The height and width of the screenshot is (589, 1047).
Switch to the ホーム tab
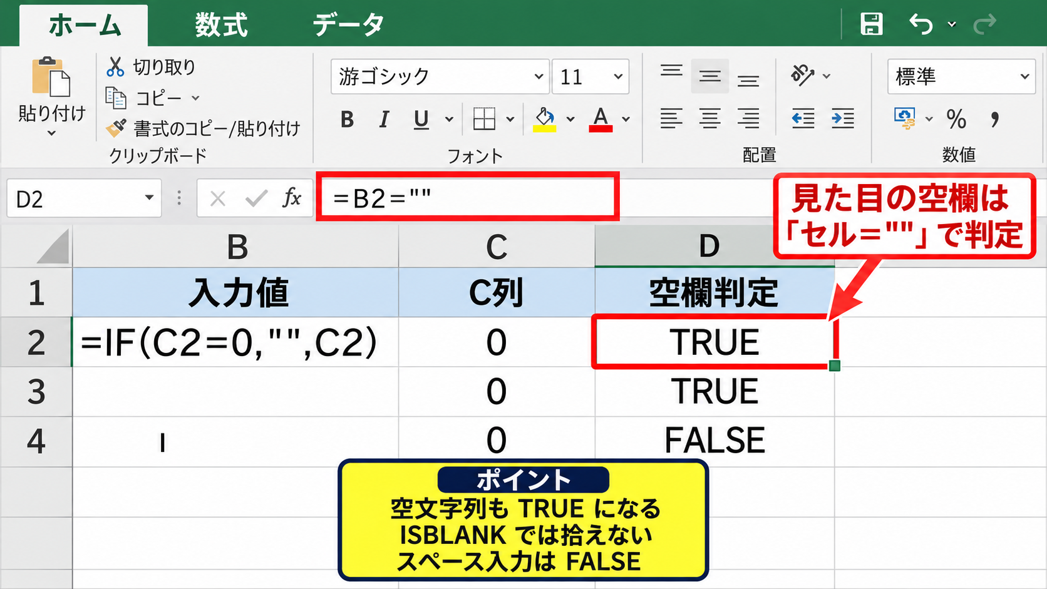tap(84, 25)
